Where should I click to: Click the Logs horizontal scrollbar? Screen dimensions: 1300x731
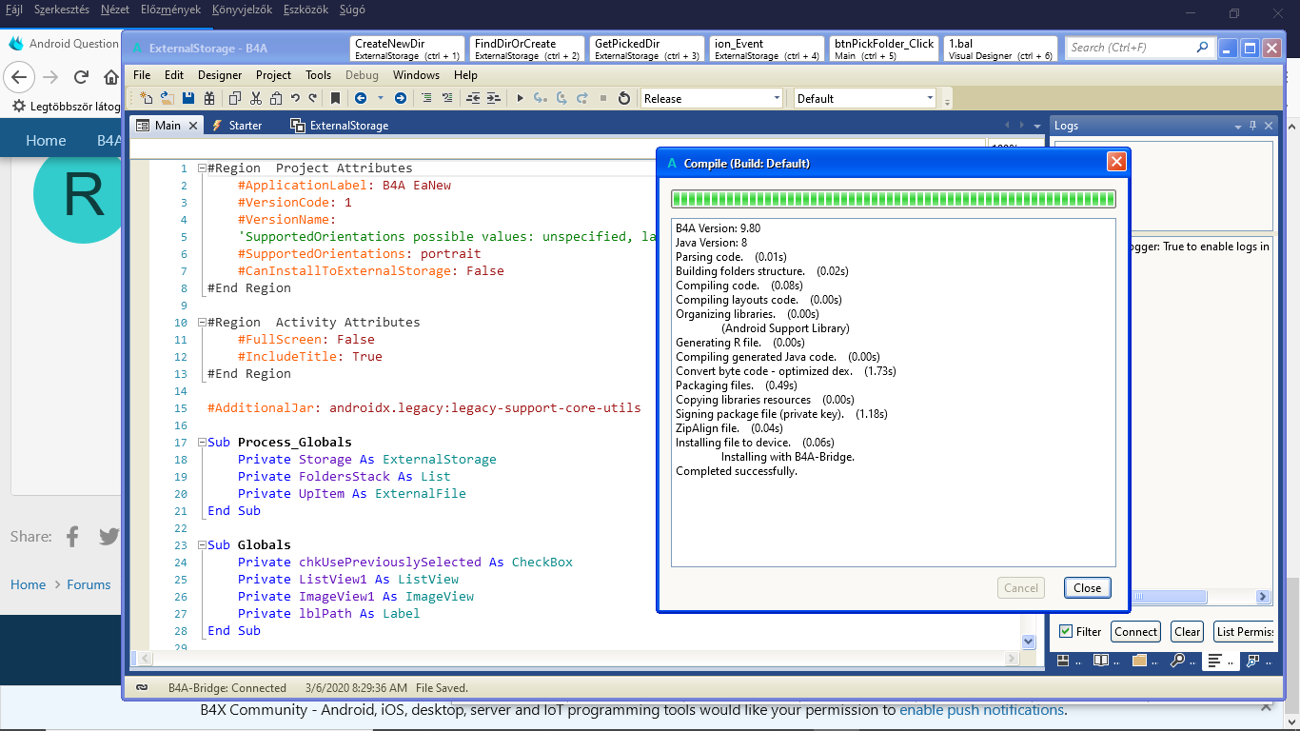pyautogui.click(x=1171, y=597)
